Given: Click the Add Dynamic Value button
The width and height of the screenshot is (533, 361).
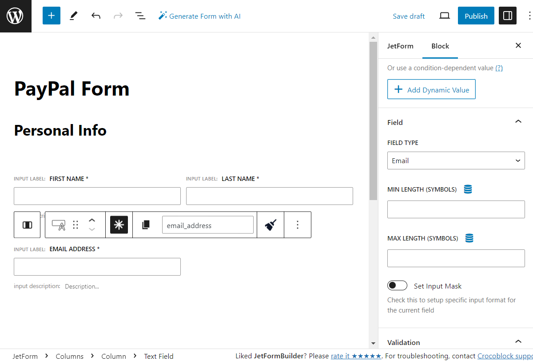Looking at the screenshot, I should pos(431,89).
